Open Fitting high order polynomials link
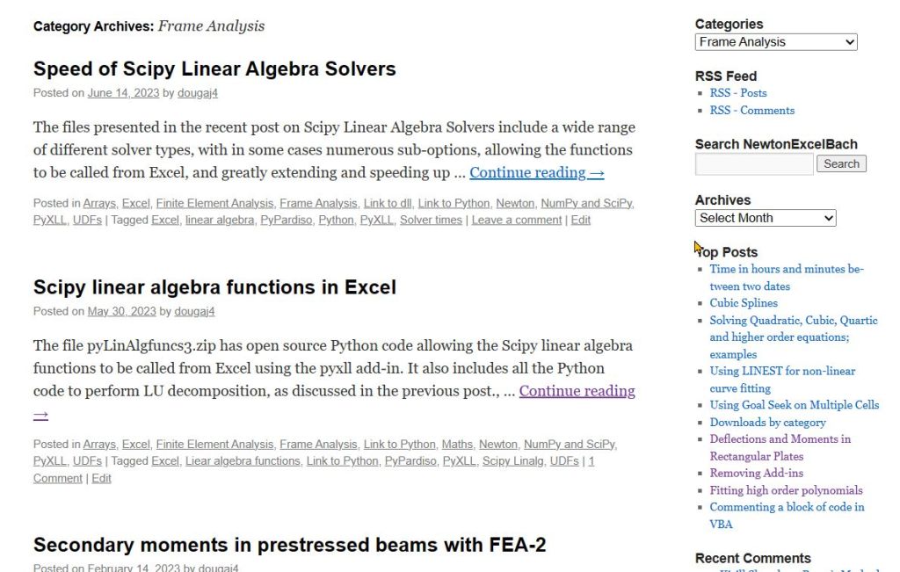 coord(786,490)
